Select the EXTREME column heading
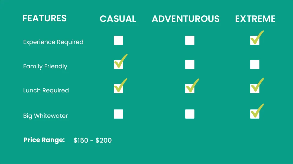The image size is (293, 164). [255, 19]
